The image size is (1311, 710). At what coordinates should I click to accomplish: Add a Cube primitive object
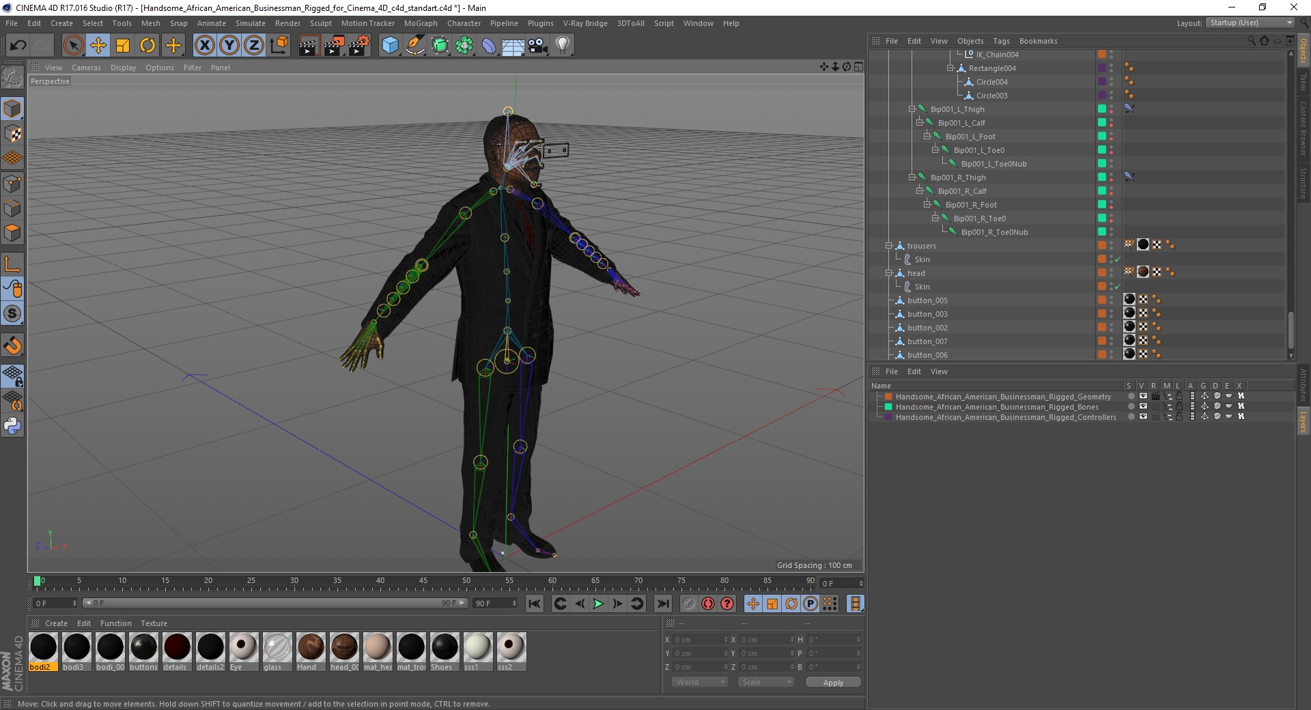coord(390,46)
